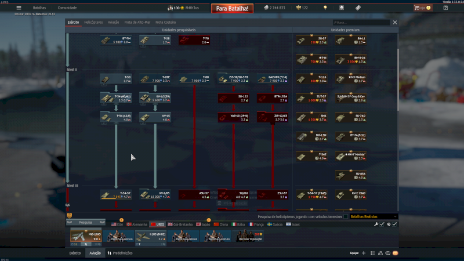
Task: Select the premium SU-57 vehicle
Action: pos(311,41)
